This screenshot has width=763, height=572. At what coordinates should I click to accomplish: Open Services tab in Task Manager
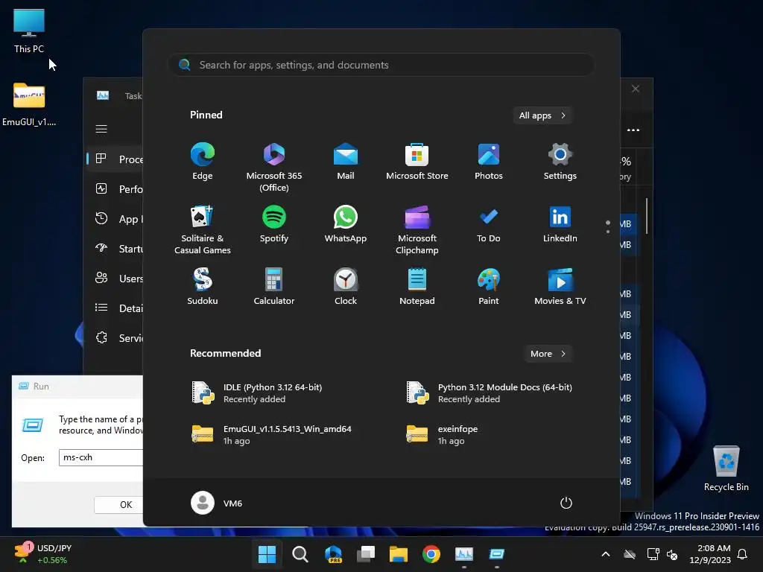tap(115, 337)
